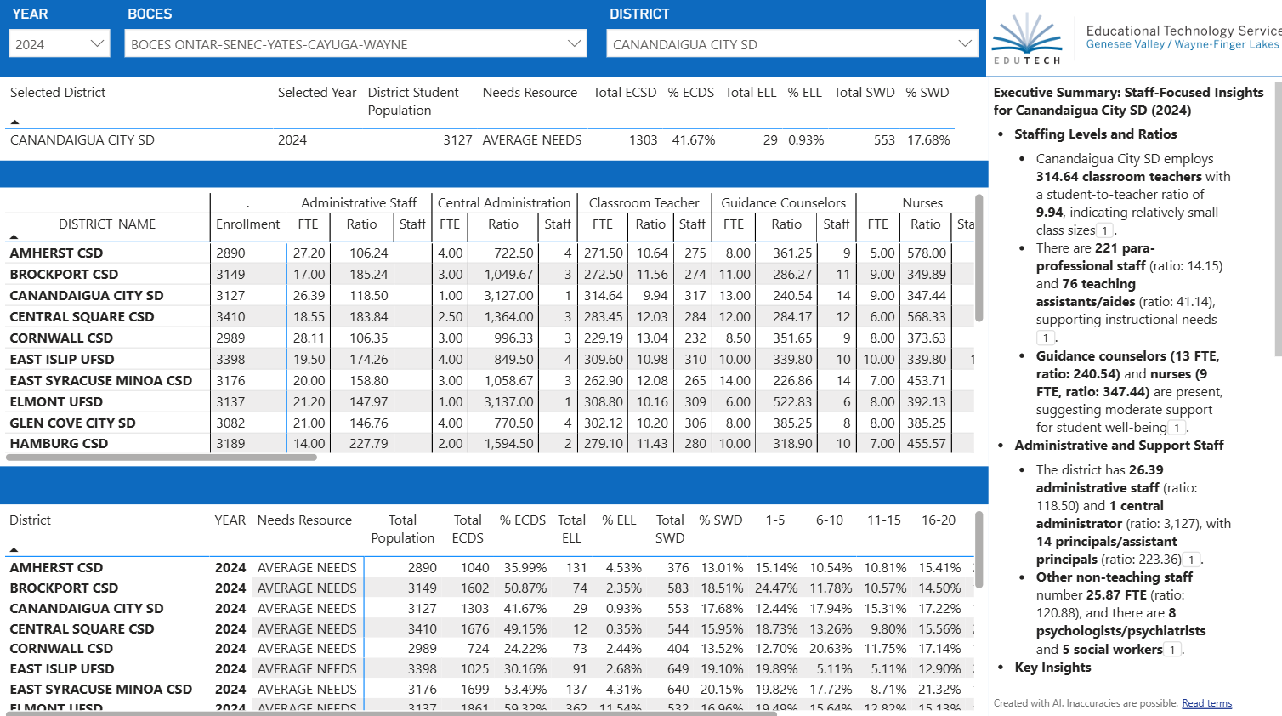Expand the YEAR dropdown showing 2024
1282x716 pixels.
point(96,43)
